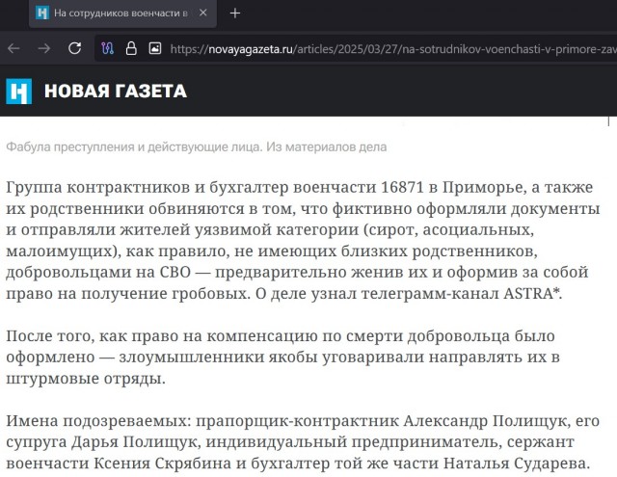Go forward to the next page
617x477 pixels.
(44, 48)
